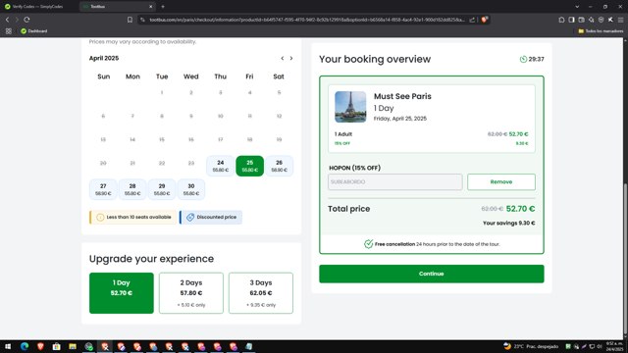Click the share icon in the address bar

point(472,20)
